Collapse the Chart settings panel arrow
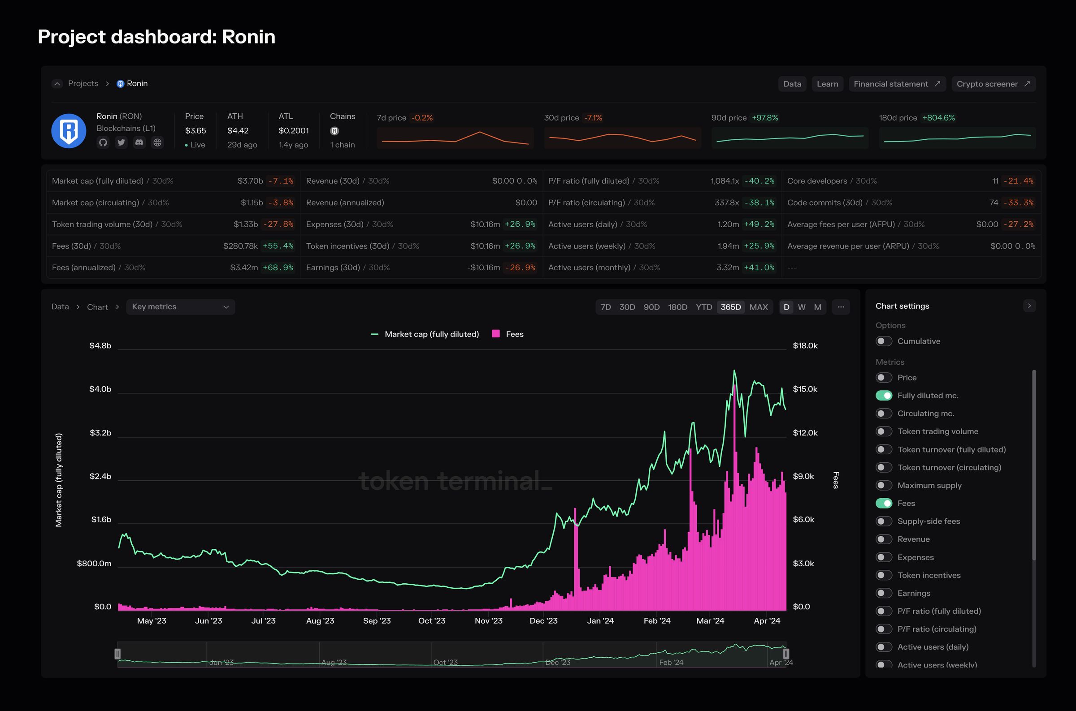The image size is (1076, 711). (1029, 306)
